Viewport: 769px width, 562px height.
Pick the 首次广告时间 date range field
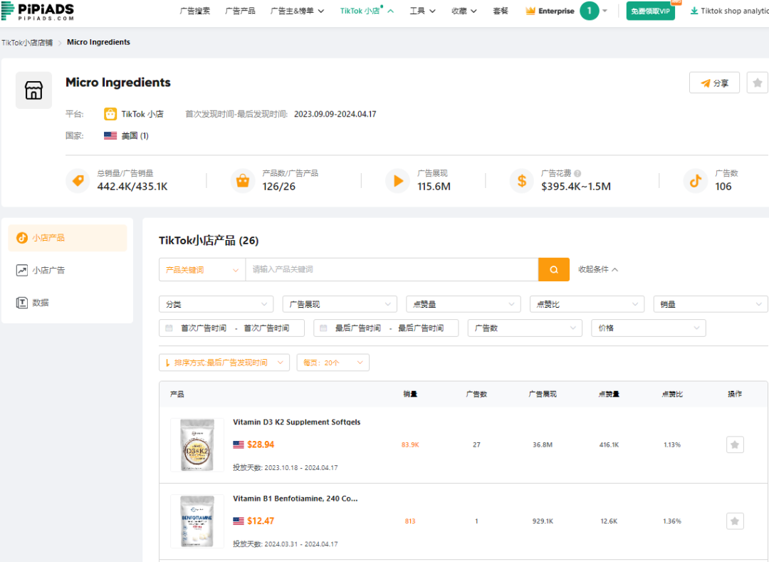tap(231, 328)
